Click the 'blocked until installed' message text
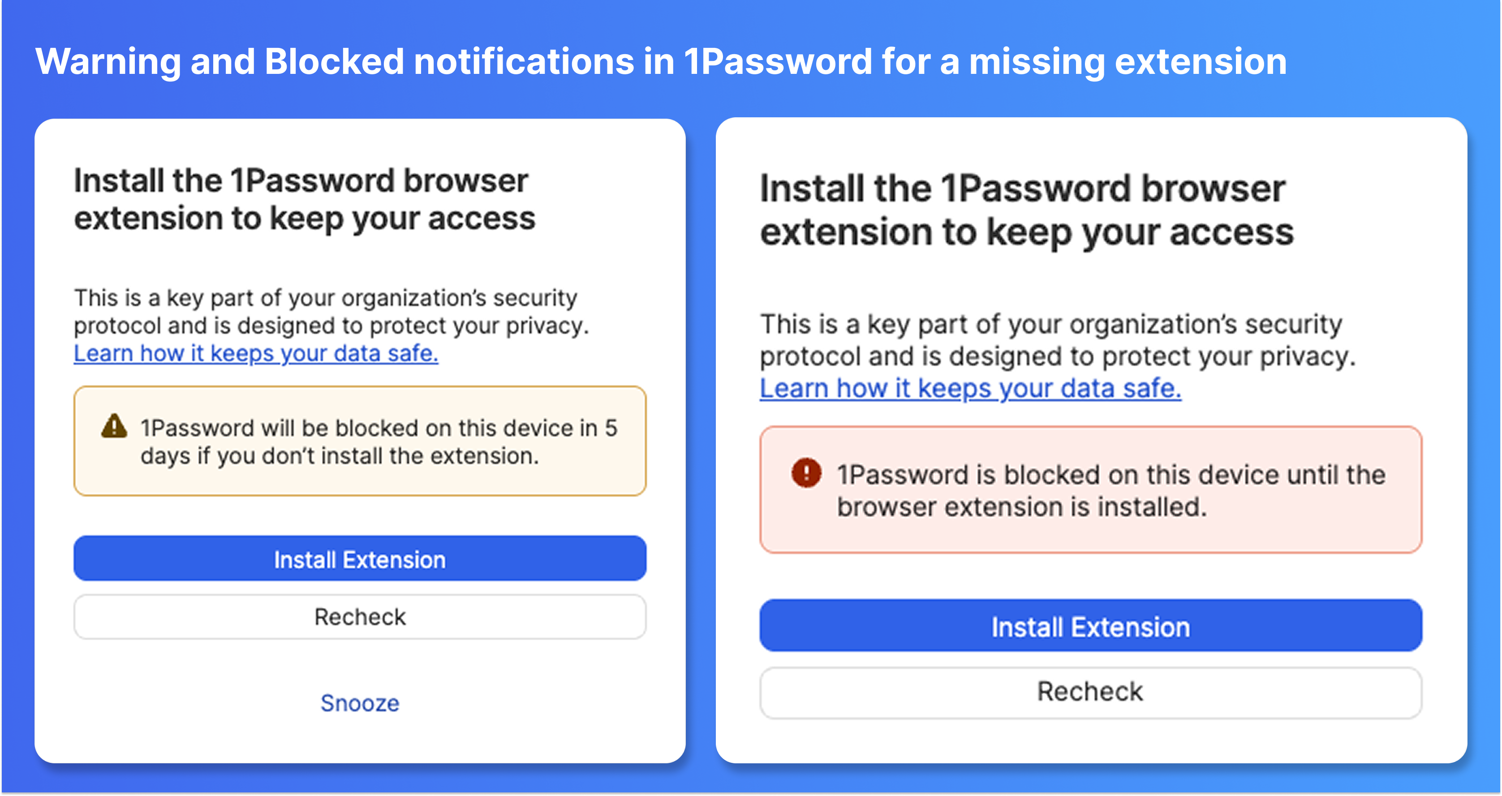Viewport: 1502px width, 796px height. tap(1111, 491)
